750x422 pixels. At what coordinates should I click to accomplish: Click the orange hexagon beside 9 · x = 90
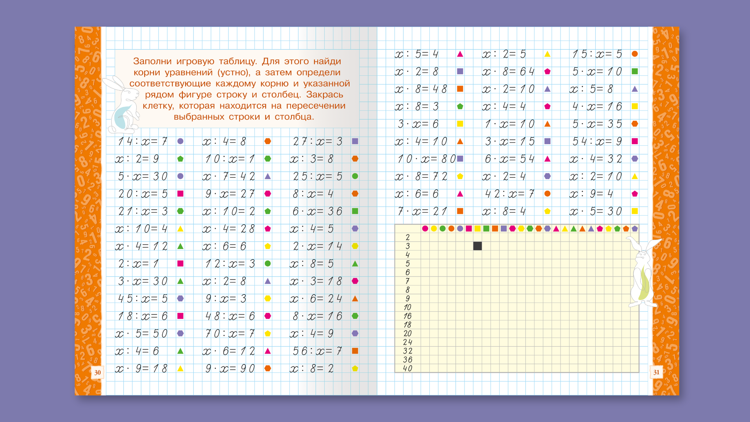point(268,368)
